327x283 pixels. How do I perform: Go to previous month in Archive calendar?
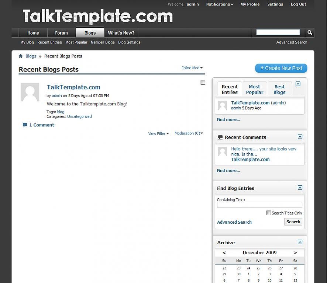(224, 252)
